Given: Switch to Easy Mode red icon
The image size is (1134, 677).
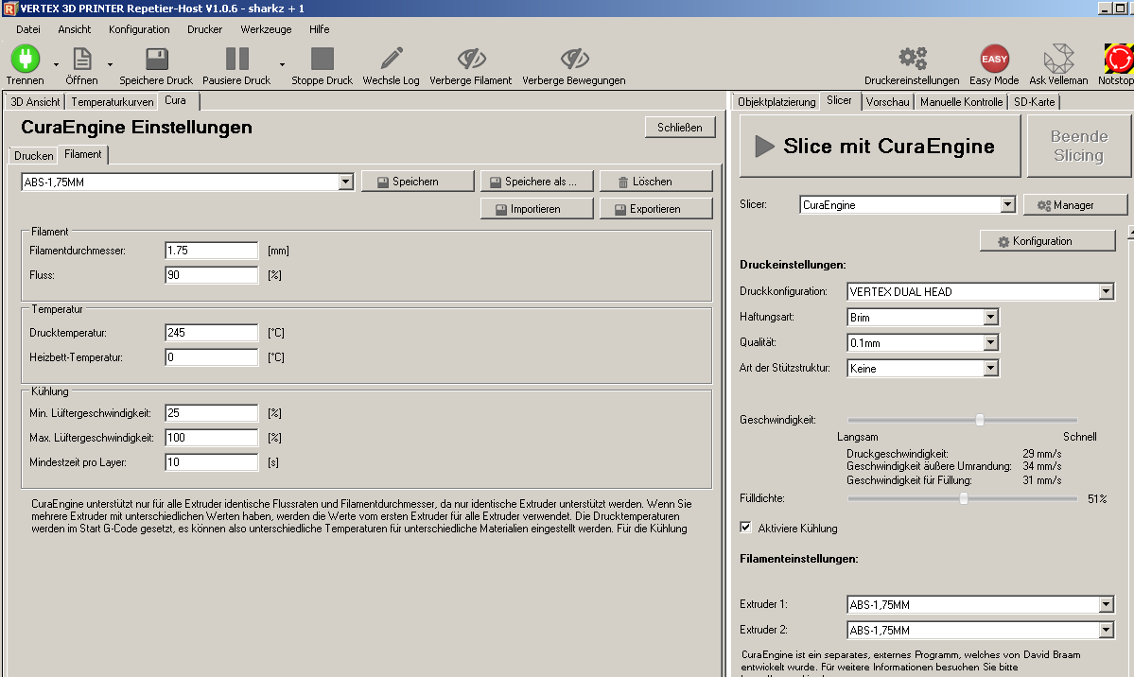Looking at the screenshot, I should click(994, 59).
